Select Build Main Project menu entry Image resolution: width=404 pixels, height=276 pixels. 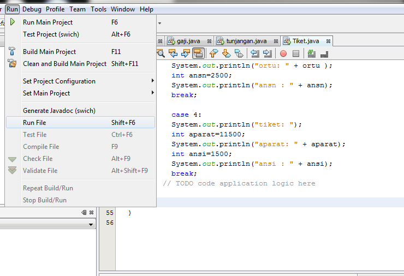point(80,51)
